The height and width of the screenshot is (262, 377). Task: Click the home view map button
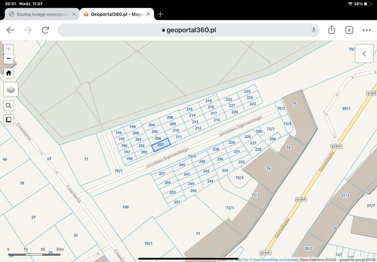tap(9, 73)
